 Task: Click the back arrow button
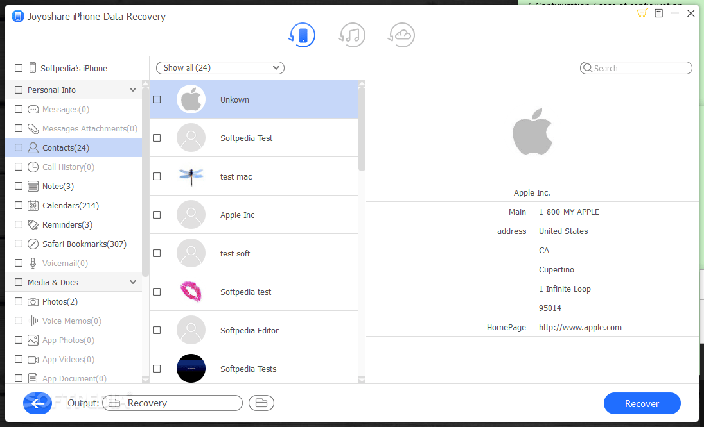(x=38, y=403)
